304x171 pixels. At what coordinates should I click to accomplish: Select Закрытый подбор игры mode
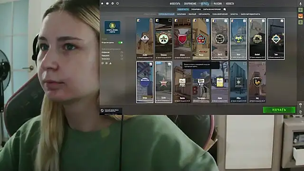click(250, 14)
